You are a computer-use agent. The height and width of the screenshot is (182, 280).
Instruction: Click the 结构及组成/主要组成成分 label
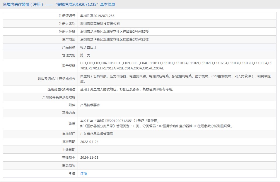pyautogui.click(x=57, y=79)
